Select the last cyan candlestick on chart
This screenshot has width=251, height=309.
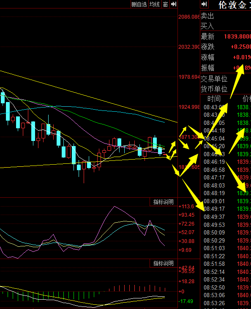point(160,150)
